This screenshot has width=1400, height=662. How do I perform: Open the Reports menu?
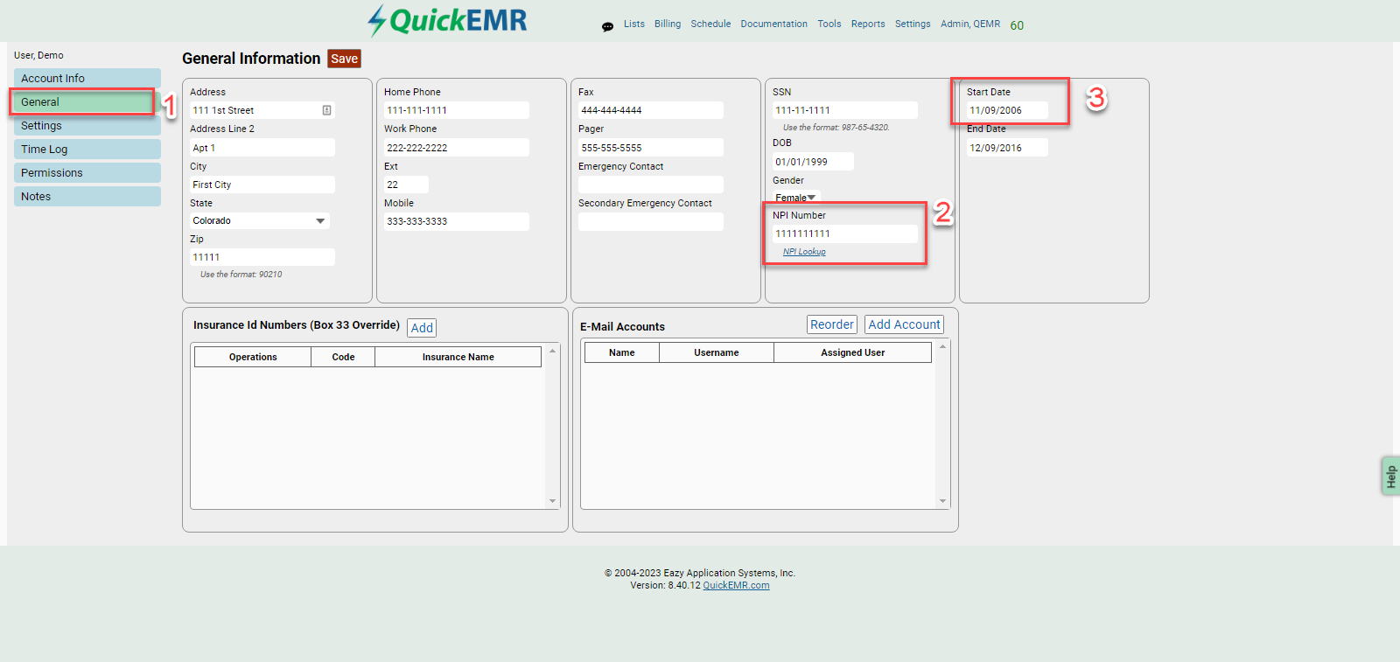(x=868, y=24)
